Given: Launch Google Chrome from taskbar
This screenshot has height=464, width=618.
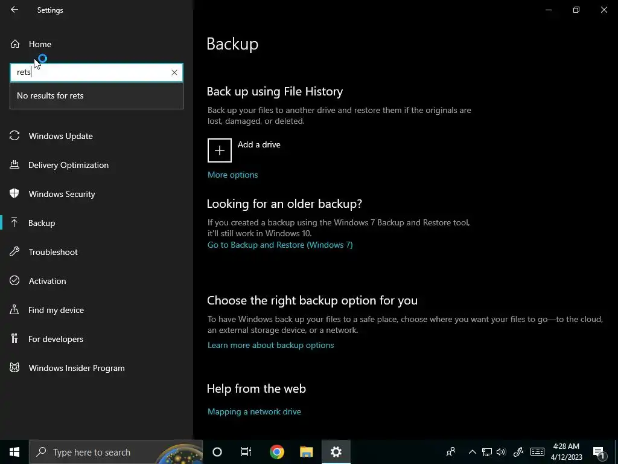Looking at the screenshot, I should tap(277, 452).
